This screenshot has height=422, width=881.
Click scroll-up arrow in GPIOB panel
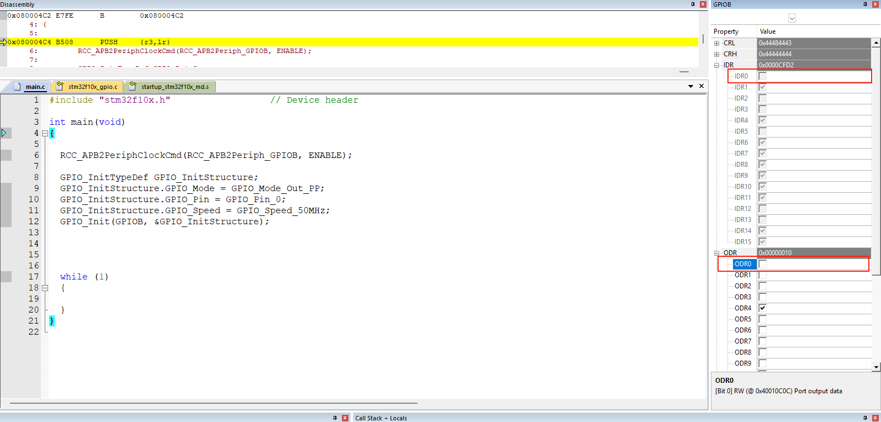(876, 43)
